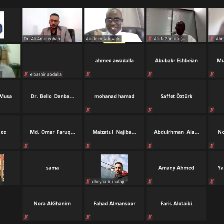Select the Dr. Bello Danba... participant tile
The width and height of the screenshot is (224, 224).
click(x=52, y=96)
